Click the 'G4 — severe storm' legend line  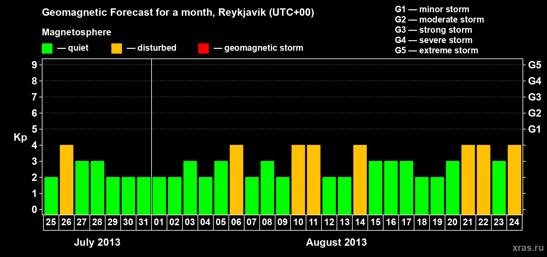[433, 40]
